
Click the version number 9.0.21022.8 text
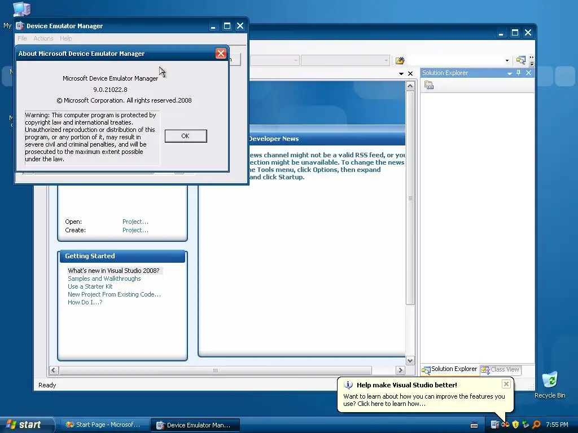tap(110, 90)
